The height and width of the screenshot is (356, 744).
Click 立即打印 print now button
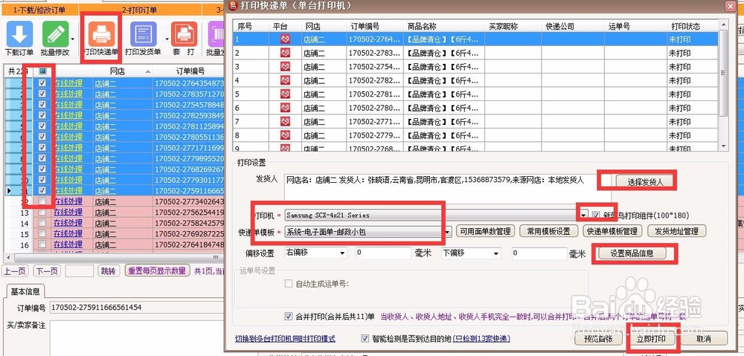651,339
